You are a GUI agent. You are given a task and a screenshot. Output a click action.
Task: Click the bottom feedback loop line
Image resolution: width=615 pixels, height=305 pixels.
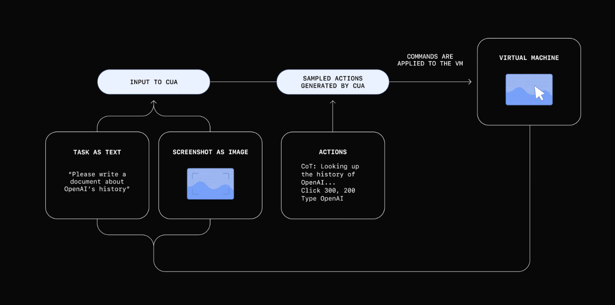tap(340, 272)
